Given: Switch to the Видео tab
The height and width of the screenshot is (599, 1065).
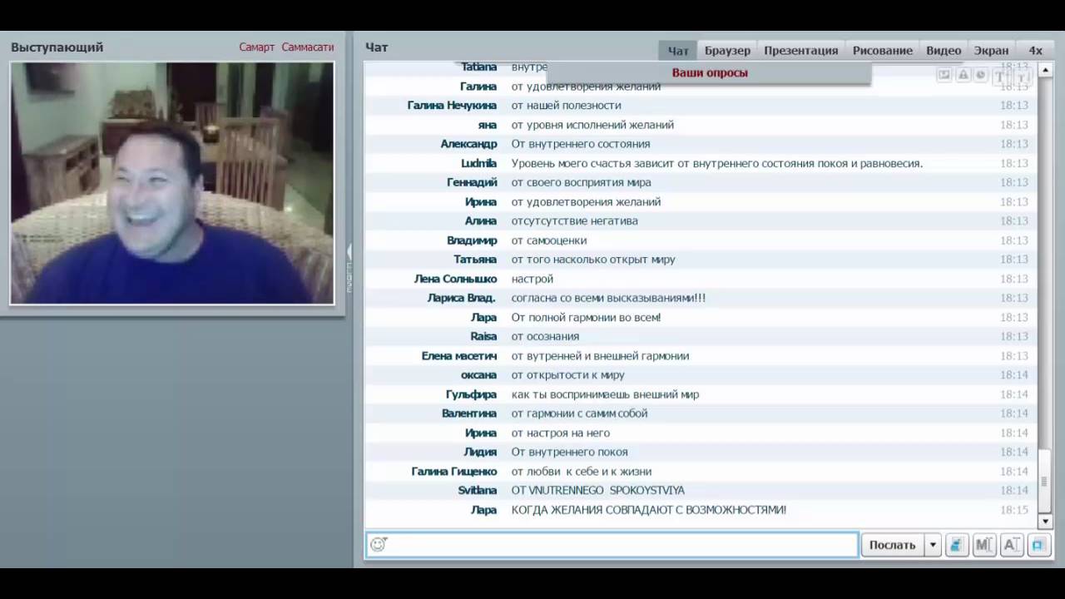Looking at the screenshot, I should (x=944, y=51).
